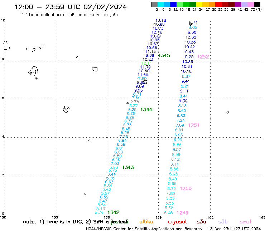
Task: Click the black legend color swatch
Action: point(257,4)
